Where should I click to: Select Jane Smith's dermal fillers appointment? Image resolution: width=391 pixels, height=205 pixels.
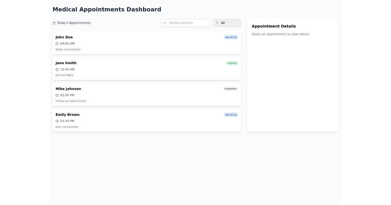coord(147,69)
